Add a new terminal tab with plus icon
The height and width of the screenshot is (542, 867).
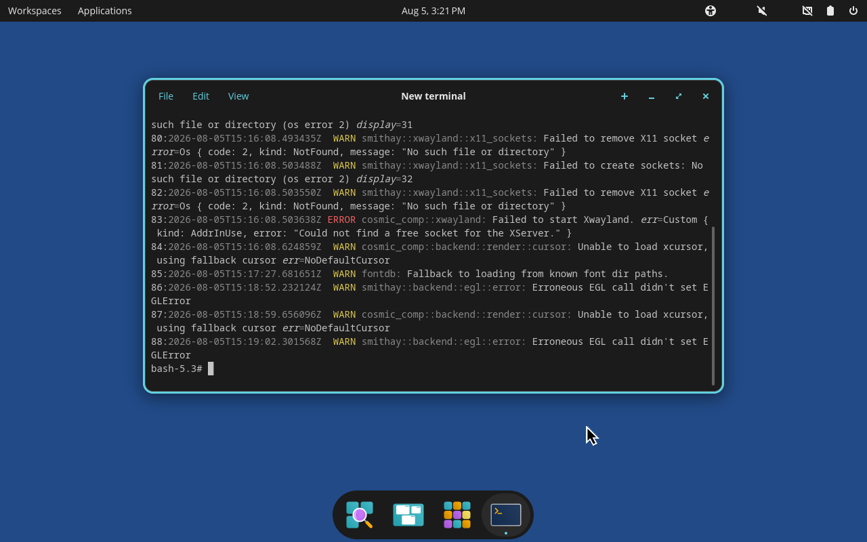pos(625,96)
